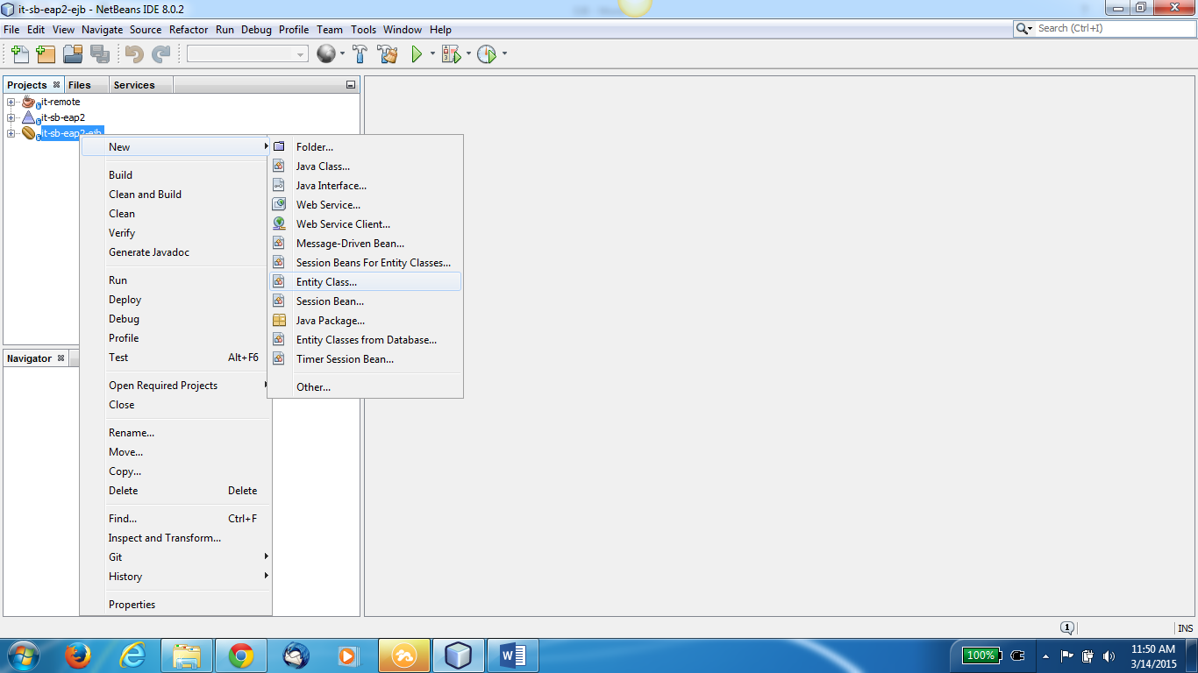The width and height of the screenshot is (1198, 673).
Task: Expand the it-sb-eap2 project node
Action: tap(11, 117)
